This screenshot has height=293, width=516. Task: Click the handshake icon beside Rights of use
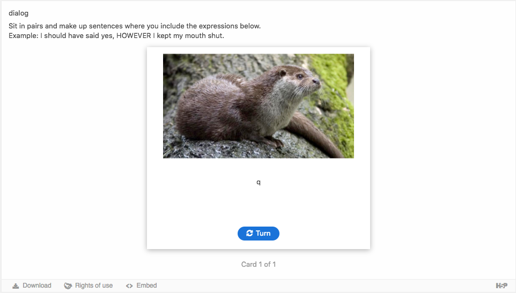point(68,286)
